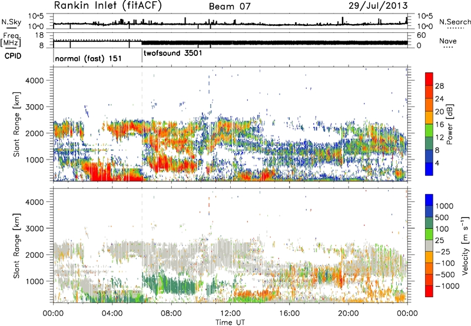Click the 'CPID' row label
The width and height of the screenshot is (471, 326).
click(x=13, y=56)
